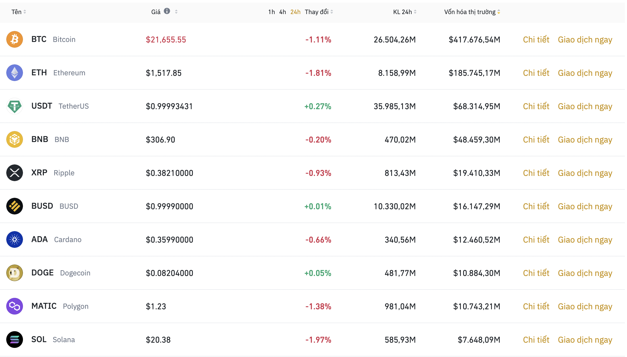Click Giao dịch ngay for BTC
This screenshot has height=357, width=627.
(585, 40)
